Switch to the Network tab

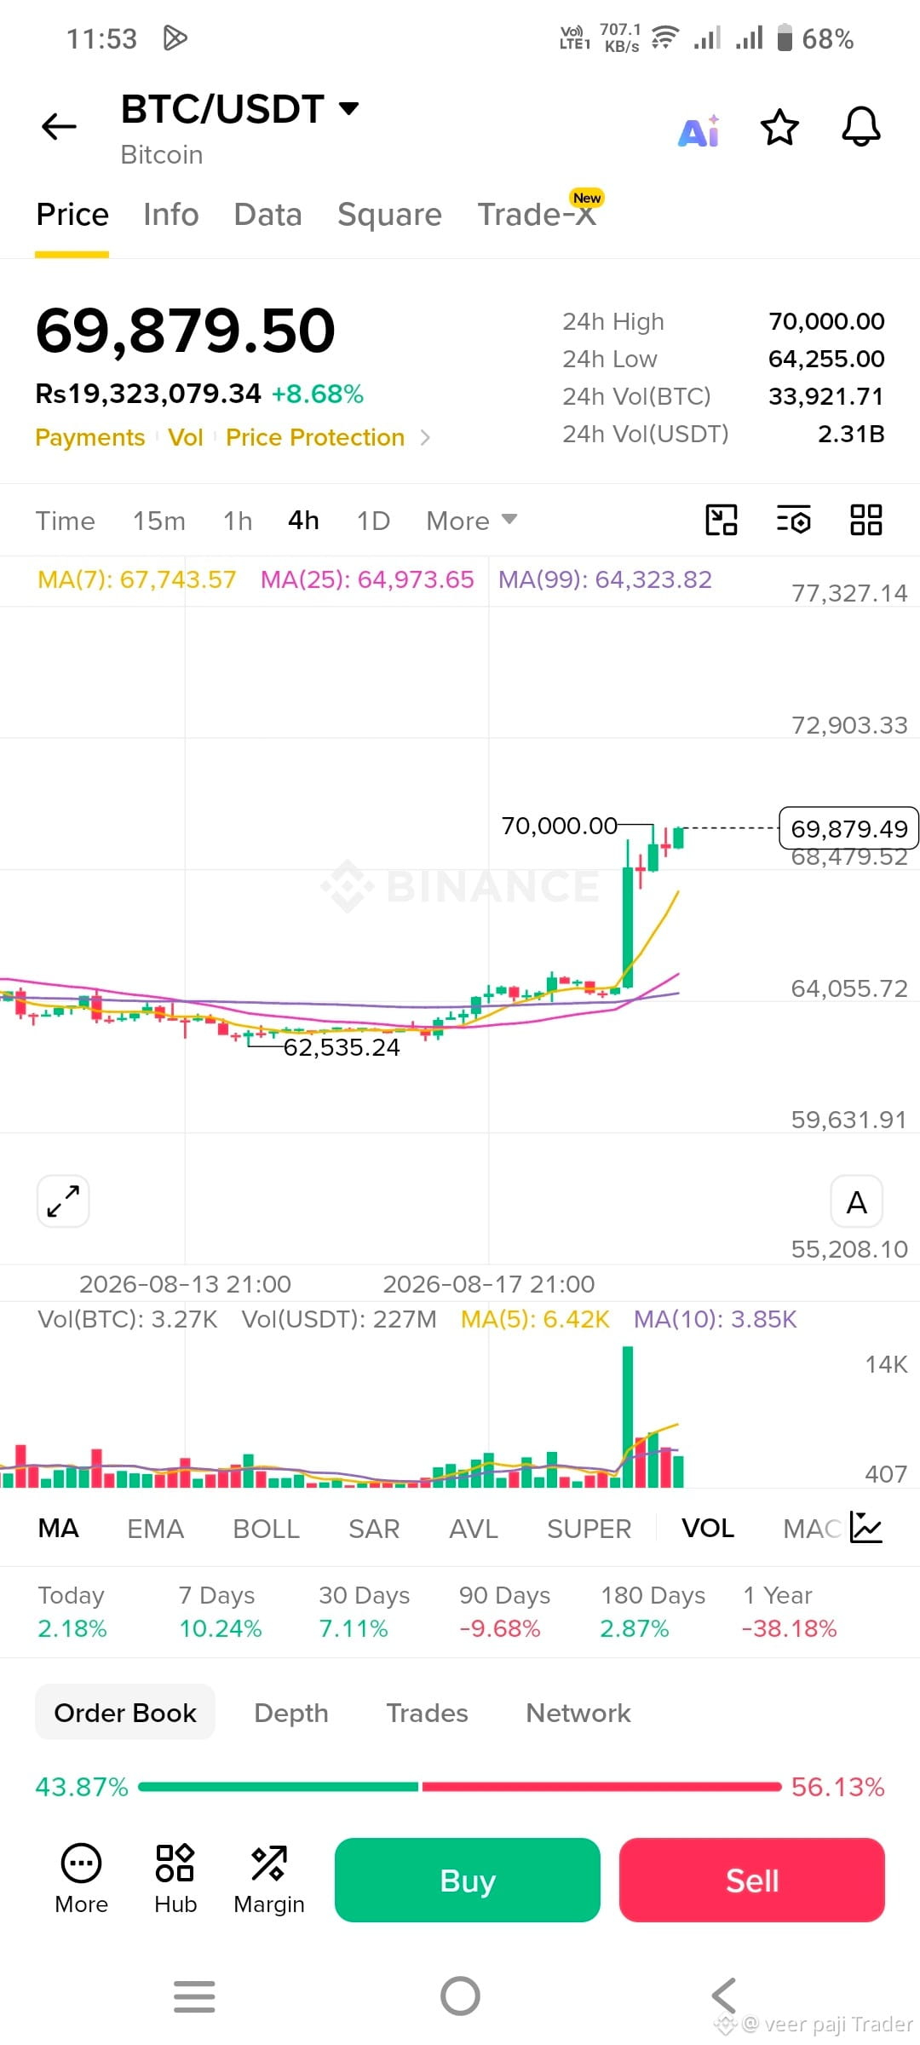(x=578, y=1713)
